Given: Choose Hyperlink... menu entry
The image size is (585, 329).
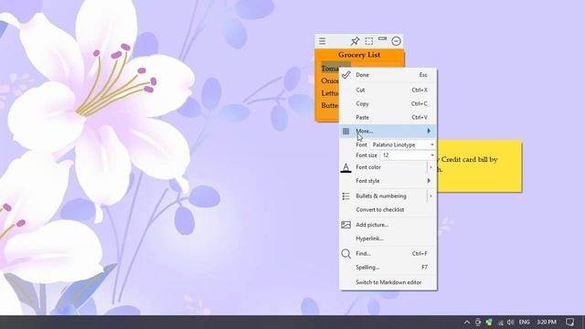Looking at the screenshot, I should (388, 239).
